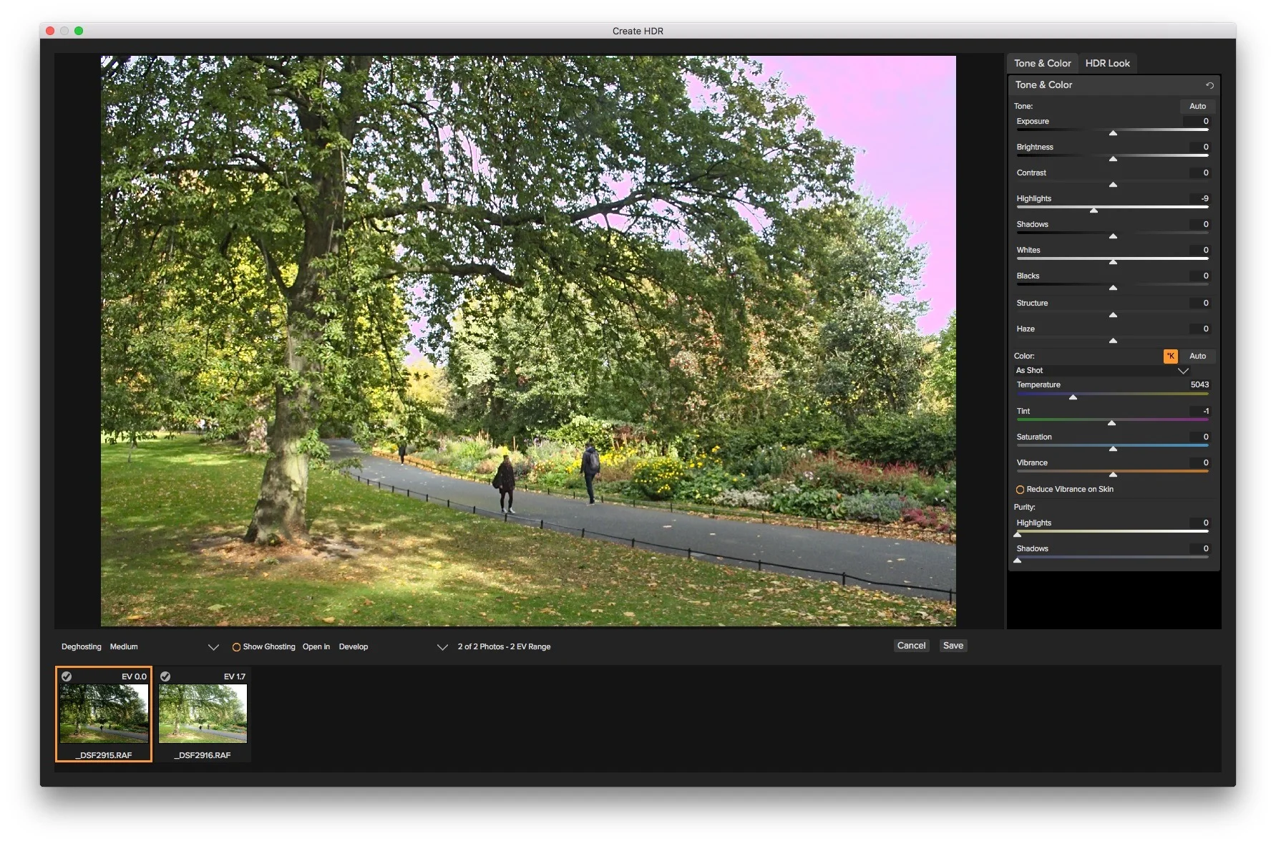
Task: Expand the As Shot white balance menu
Action: pyautogui.click(x=1102, y=370)
